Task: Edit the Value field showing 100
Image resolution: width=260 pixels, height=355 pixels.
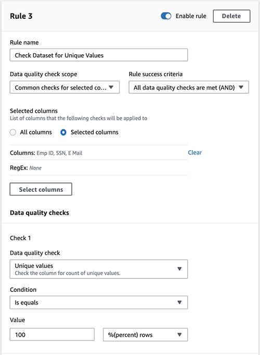Action: (x=52, y=335)
